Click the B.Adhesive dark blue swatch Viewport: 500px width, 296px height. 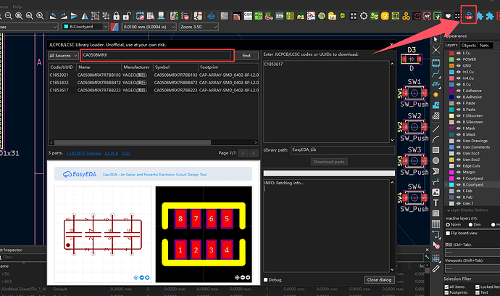click(x=451, y=96)
